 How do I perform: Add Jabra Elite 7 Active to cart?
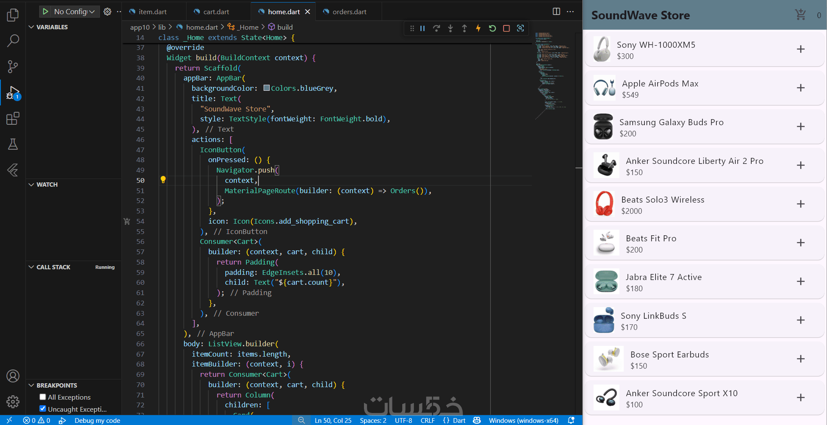(801, 281)
